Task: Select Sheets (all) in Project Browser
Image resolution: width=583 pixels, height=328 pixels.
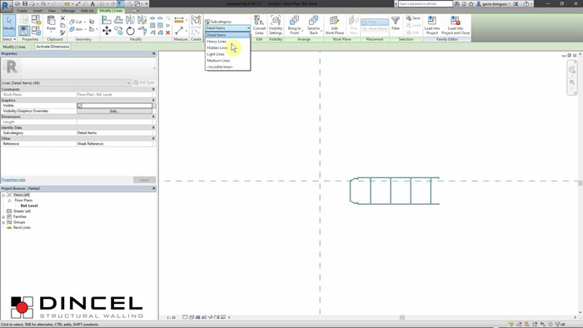Action: (22, 211)
